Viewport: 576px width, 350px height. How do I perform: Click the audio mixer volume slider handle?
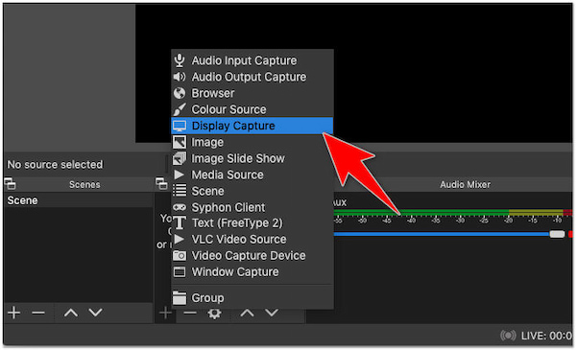(557, 234)
